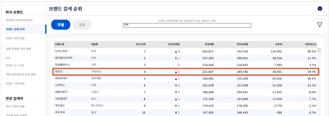Click the ▼ 4 rank change cell
The height and width of the screenshot is (116, 329).
point(177,85)
